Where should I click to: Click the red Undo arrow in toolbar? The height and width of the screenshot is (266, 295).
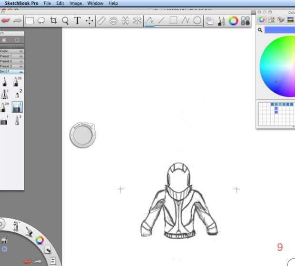[5, 20]
